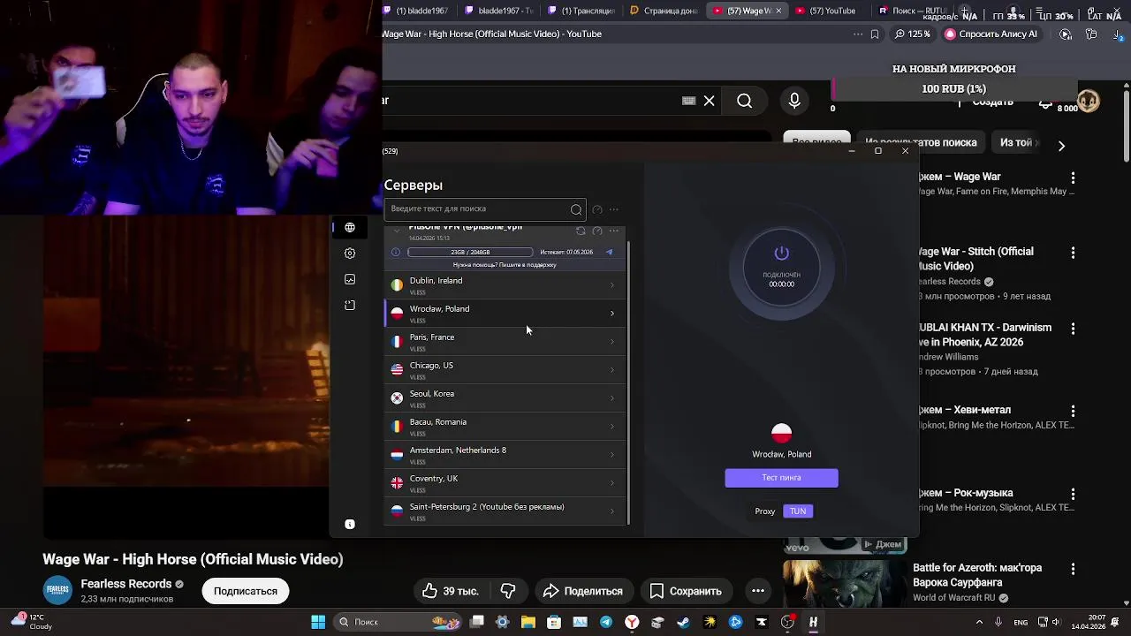Expand Paris, France server details arrow

612,342
